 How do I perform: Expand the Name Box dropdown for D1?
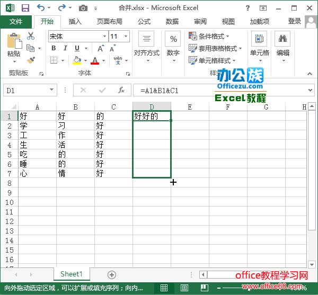tap(52, 90)
